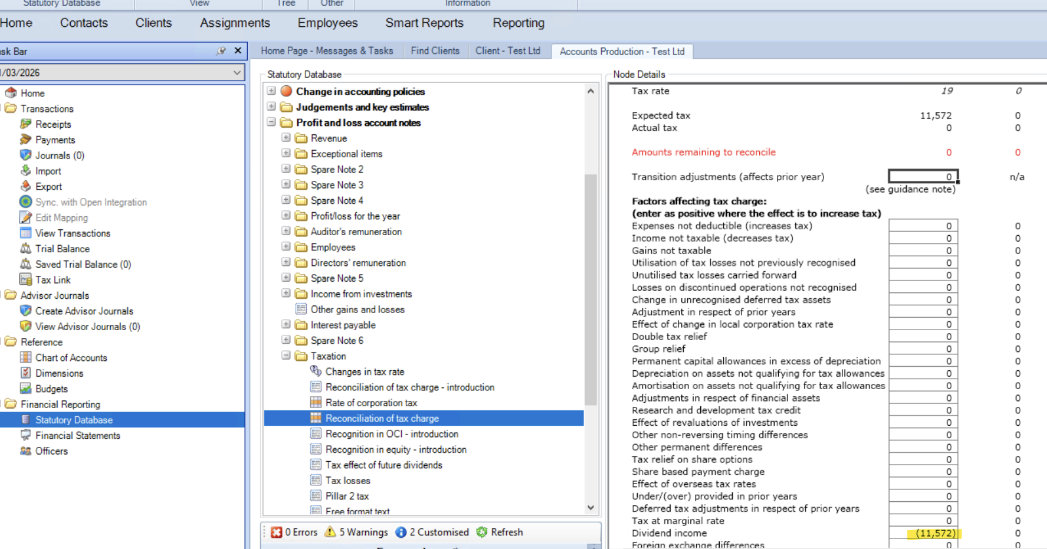Select Rate of corporation tax node
The image size is (1047, 549).
click(371, 403)
